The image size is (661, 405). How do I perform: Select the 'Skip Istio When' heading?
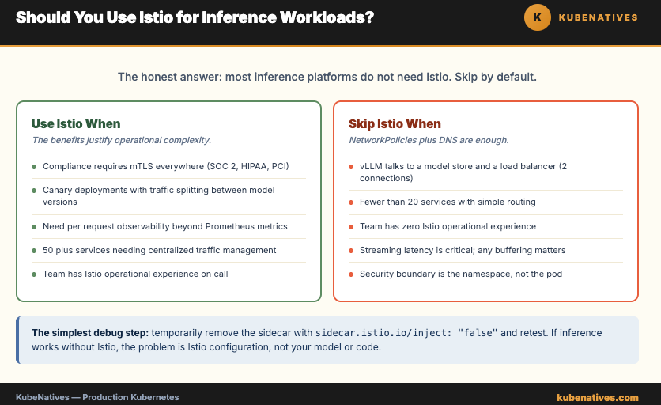pyautogui.click(x=395, y=123)
